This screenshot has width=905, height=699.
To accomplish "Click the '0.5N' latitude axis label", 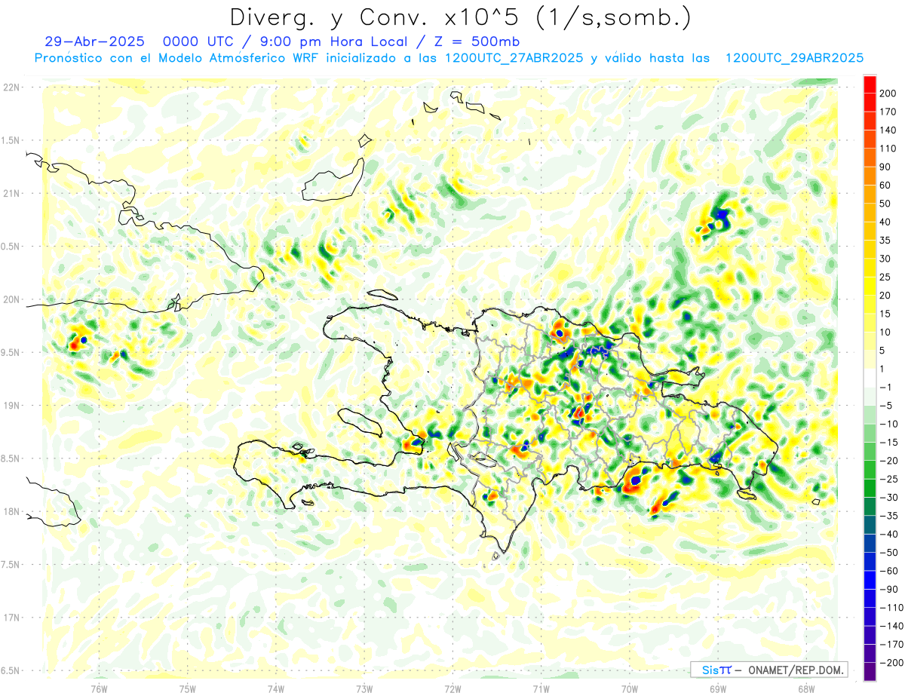I will click(x=11, y=247).
